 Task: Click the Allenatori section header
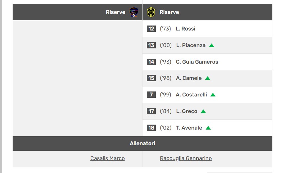[x=142, y=144]
